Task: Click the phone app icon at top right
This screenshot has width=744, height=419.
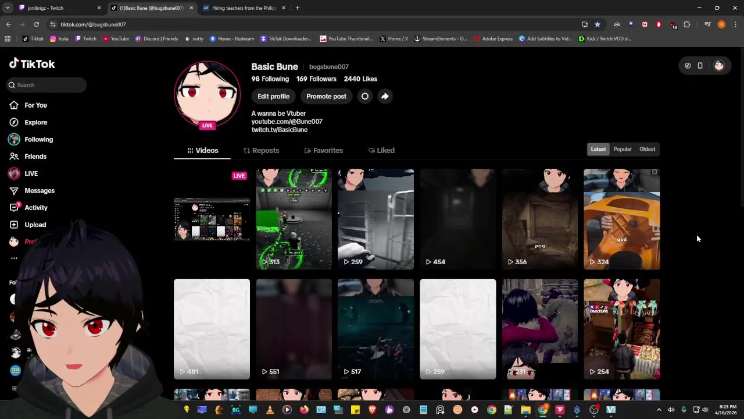Action: 700,66
